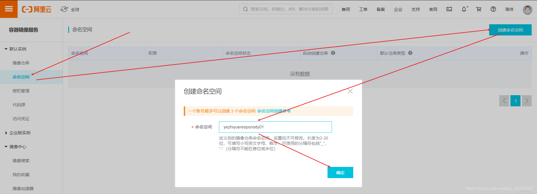Open the 支持 top menu

[416, 9]
